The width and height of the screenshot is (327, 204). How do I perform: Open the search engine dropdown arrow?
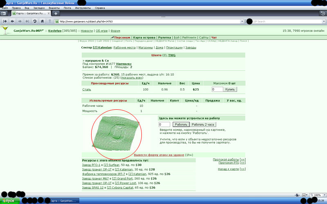pyautogui.click(x=324, y=21)
